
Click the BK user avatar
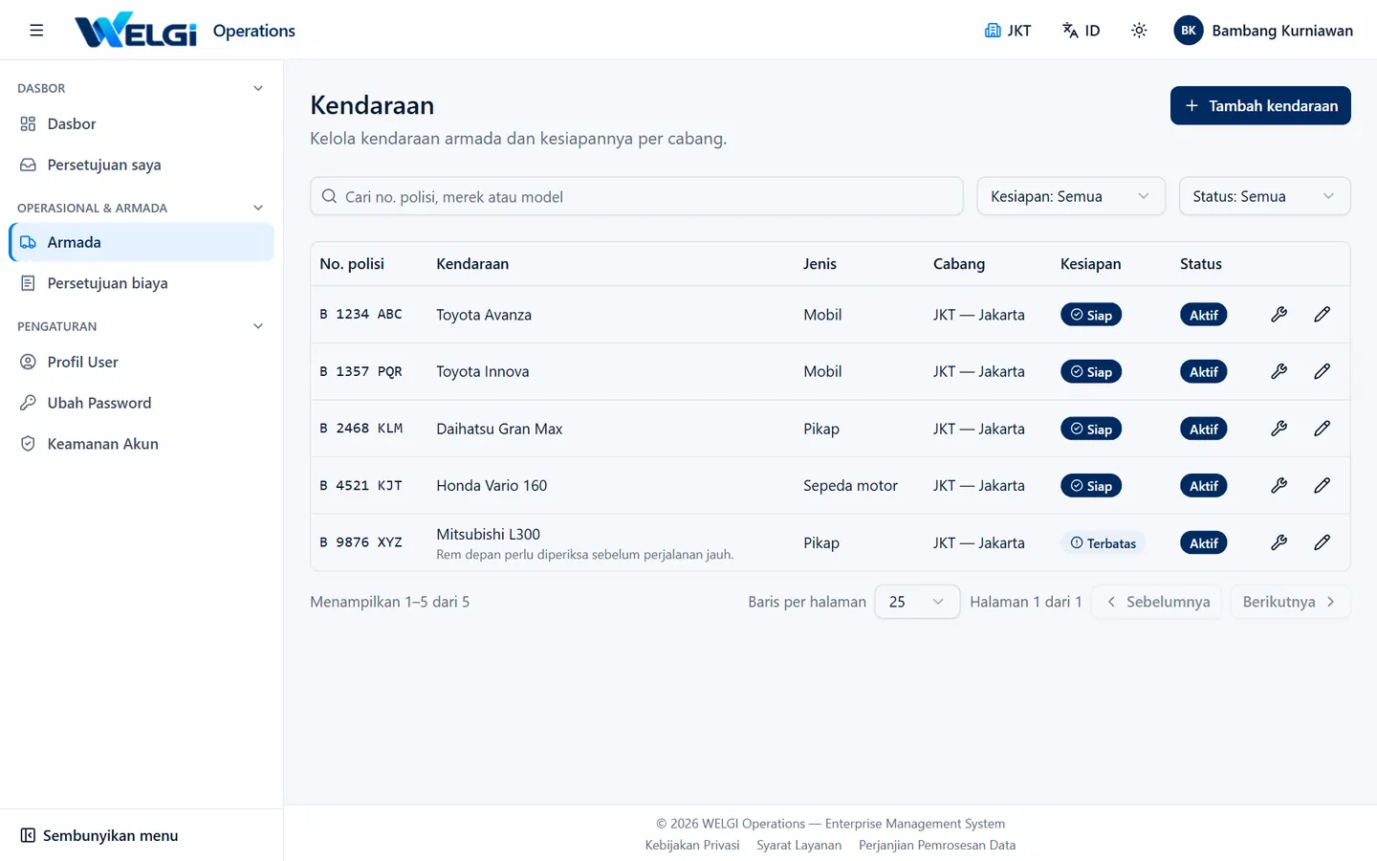click(x=1189, y=31)
